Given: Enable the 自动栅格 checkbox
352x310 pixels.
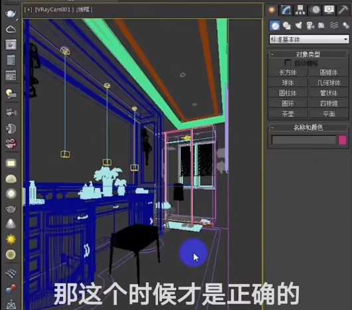Looking at the screenshot, I should 288,62.
